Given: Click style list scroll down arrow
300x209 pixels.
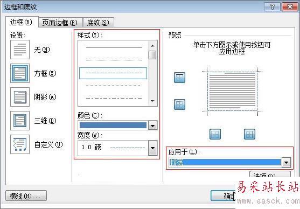Looking at the screenshot, I should (x=152, y=101).
